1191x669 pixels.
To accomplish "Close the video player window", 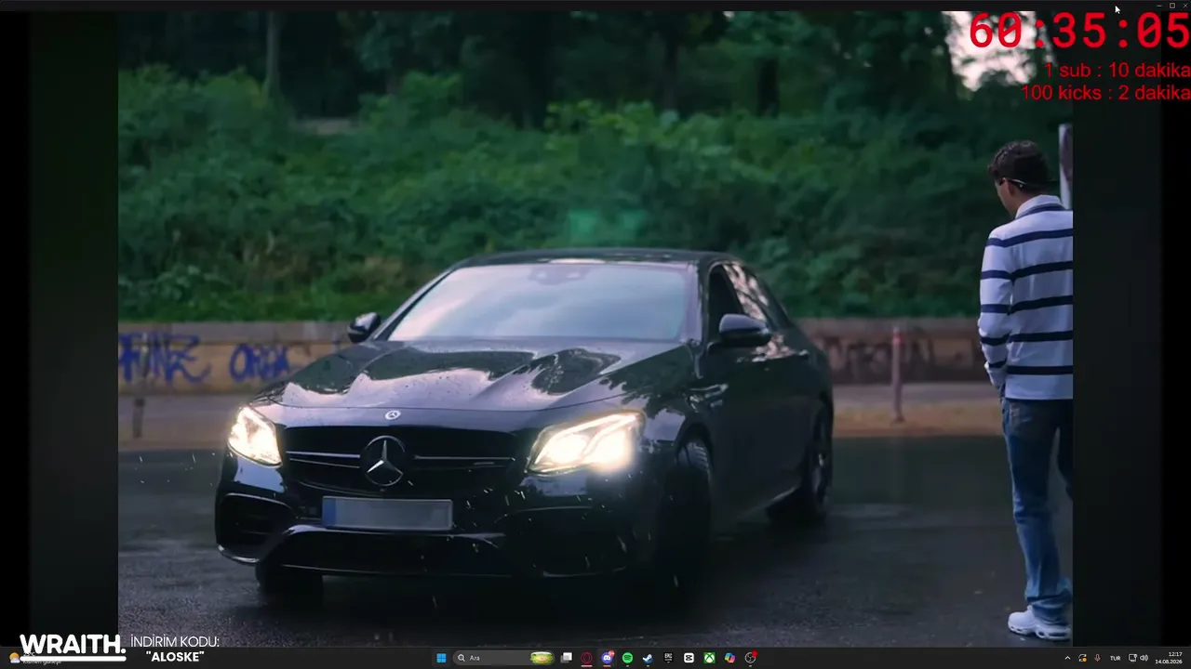I will (1184, 6).
